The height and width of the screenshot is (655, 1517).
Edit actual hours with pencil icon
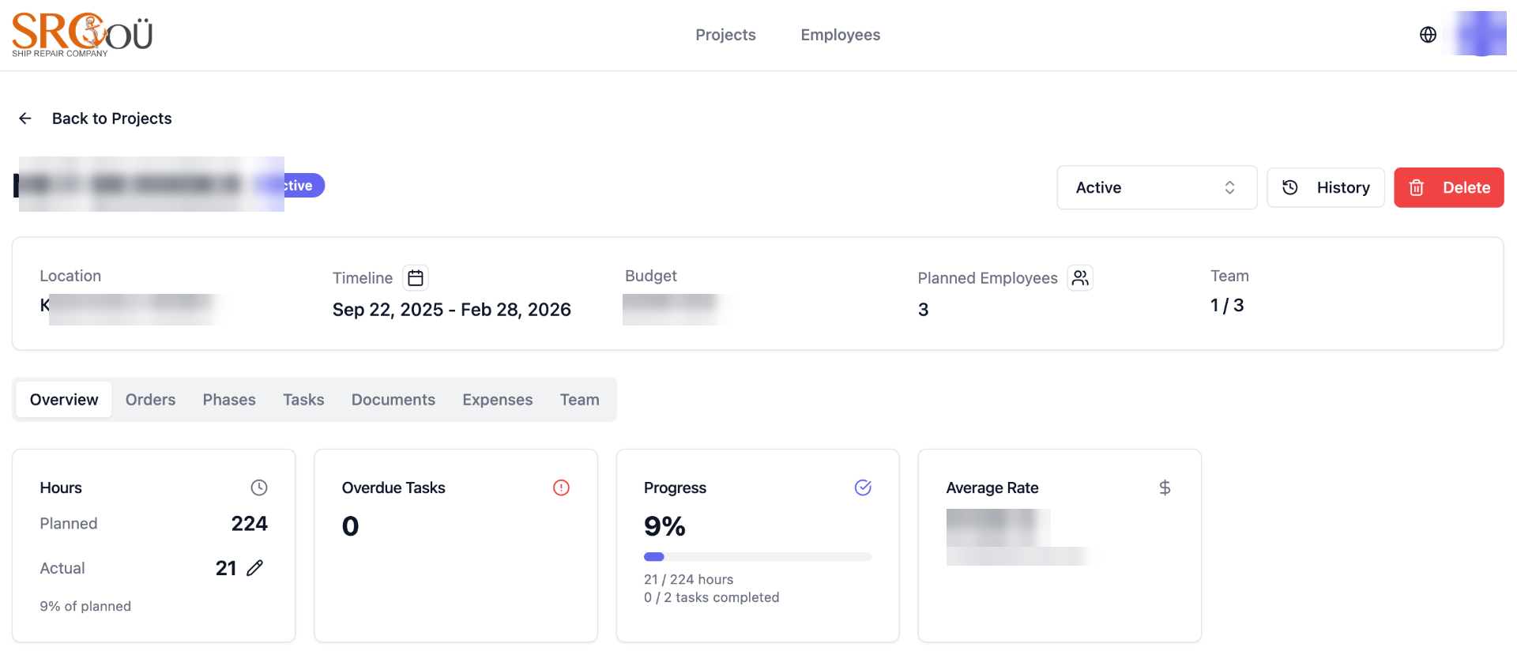pyautogui.click(x=254, y=568)
